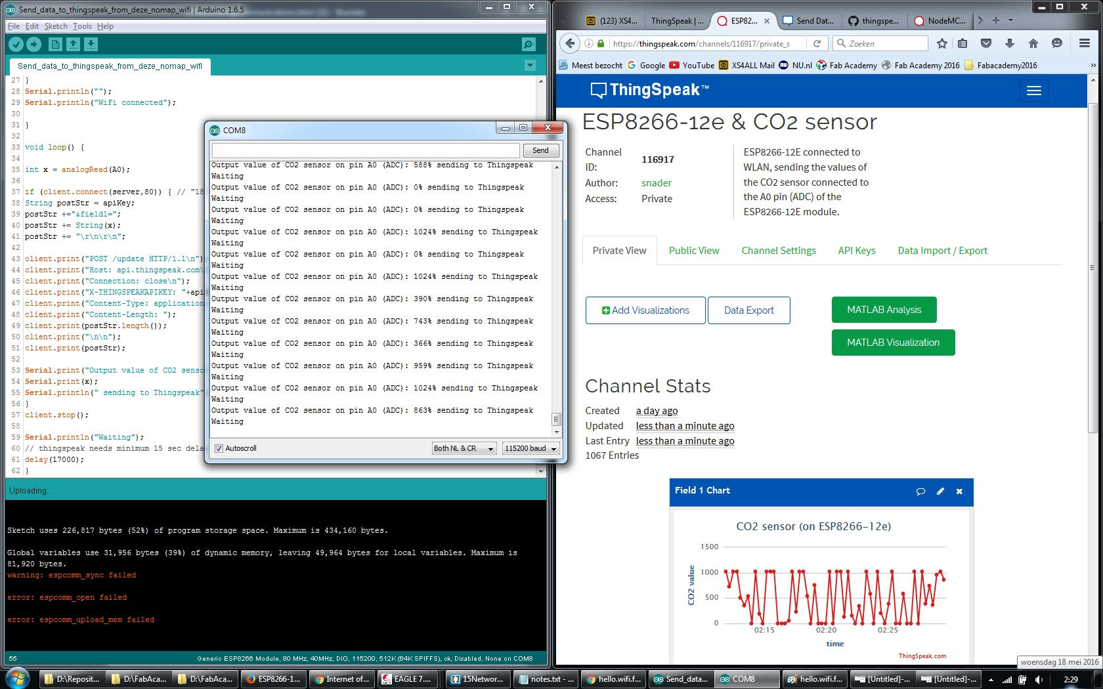Open the Help menu in Arduino IDE
1103x689 pixels.
coord(105,26)
